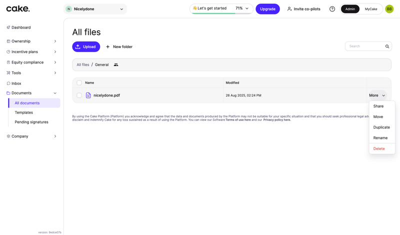The width and height of the screenshot is (400, 235).
Task: Click into the Search input field
Action: [365, 46]
